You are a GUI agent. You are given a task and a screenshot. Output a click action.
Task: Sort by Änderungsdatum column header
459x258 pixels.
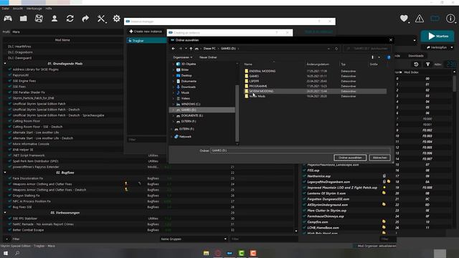pyautogui.click(x=318, y=64)
